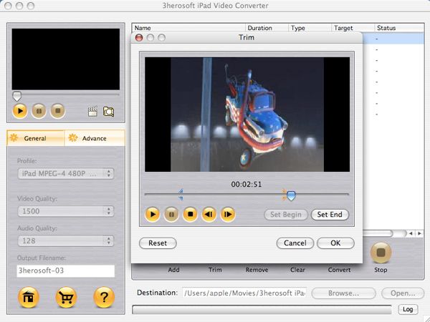The image size is (430, 322).
Task: Click the Type column header
Action: 310,28
